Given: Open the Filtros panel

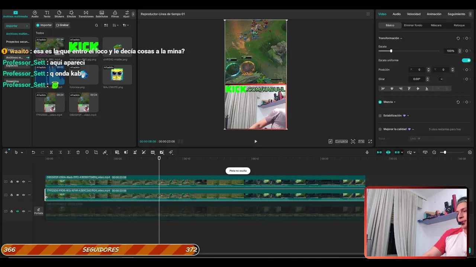Looking at the screenshot, I should coord(115,14).
